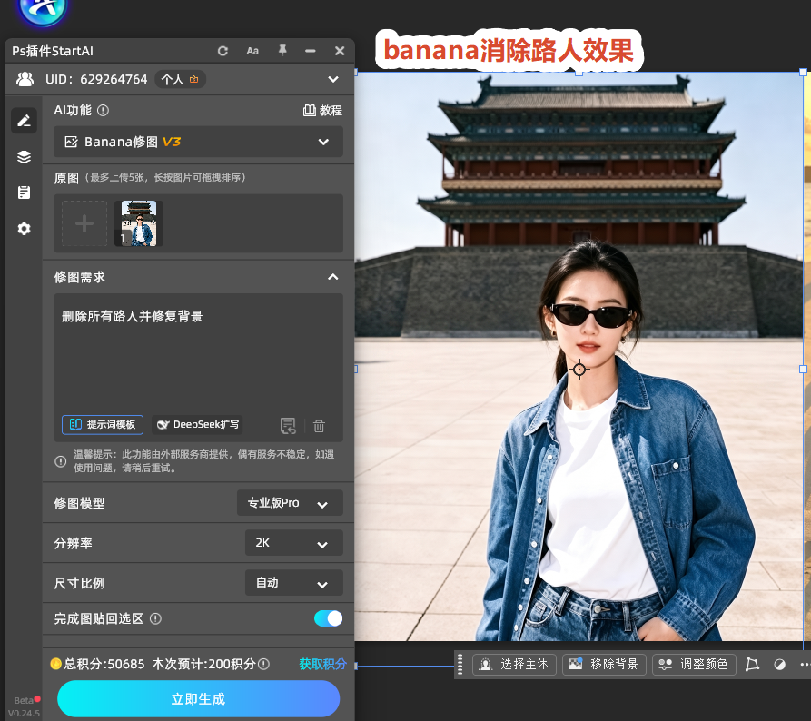Open the Banana修图 V3 function dropdown
The height and width of the screenshot is (721, 811).
tap(199, 142)
